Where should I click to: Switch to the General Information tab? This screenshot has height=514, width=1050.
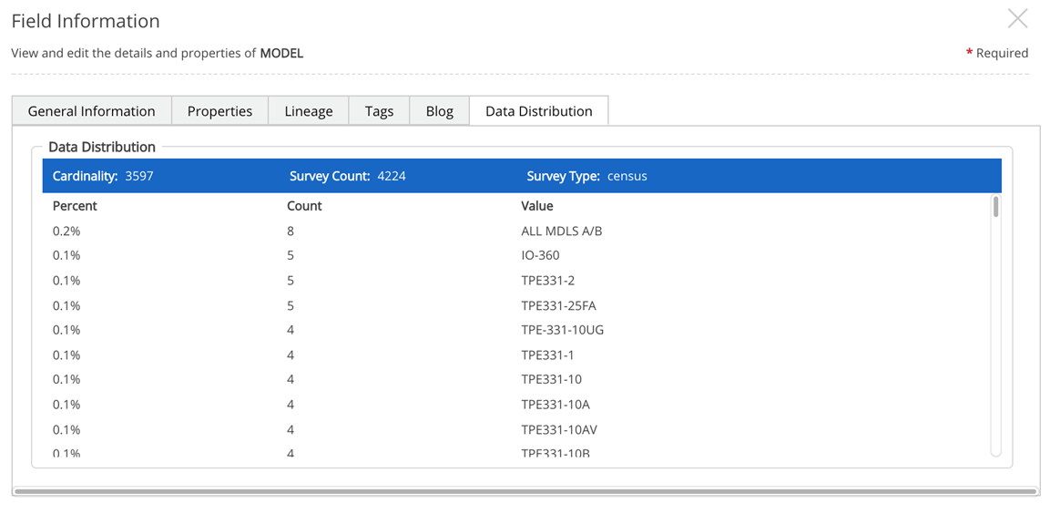point(91,111)
